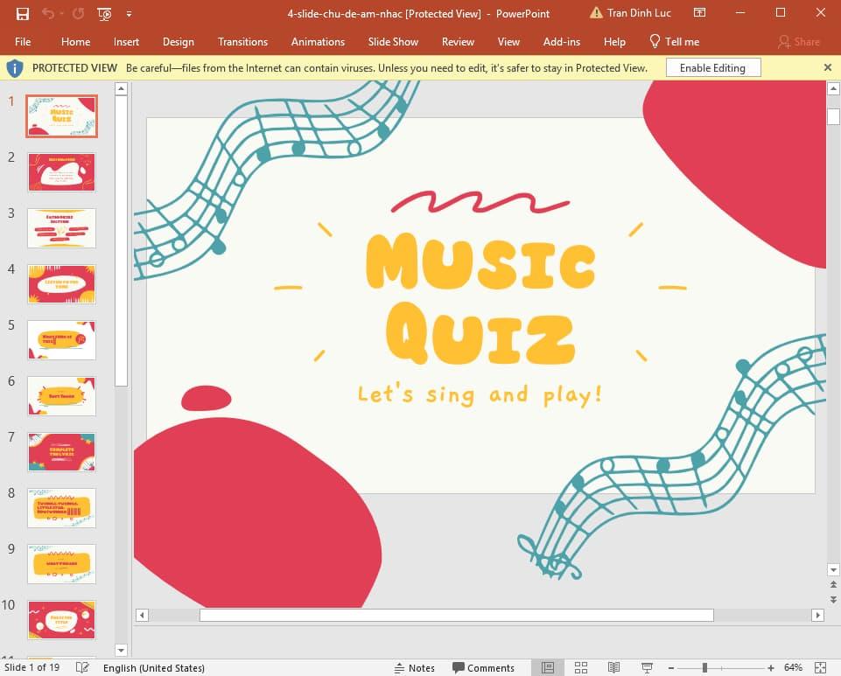Switch to Slide Sorter view
Screen dimensions: 841x676
click(581, 667)
